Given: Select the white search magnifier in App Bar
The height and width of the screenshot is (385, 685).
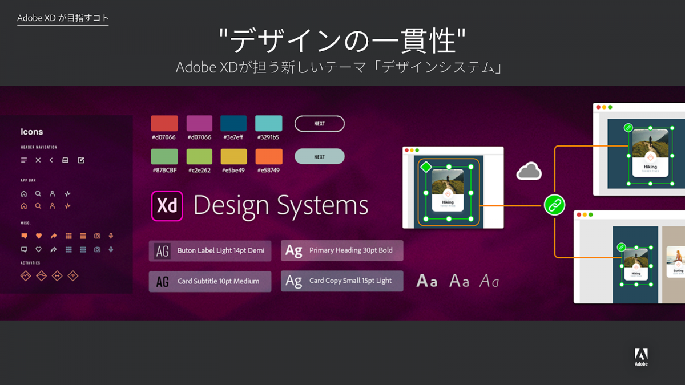Looking at the screenshot, I should click(x=38, y=193).
